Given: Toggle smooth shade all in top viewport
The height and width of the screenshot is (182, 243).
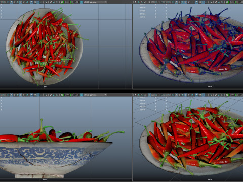Looking at the screenshot, I should 11,2.
